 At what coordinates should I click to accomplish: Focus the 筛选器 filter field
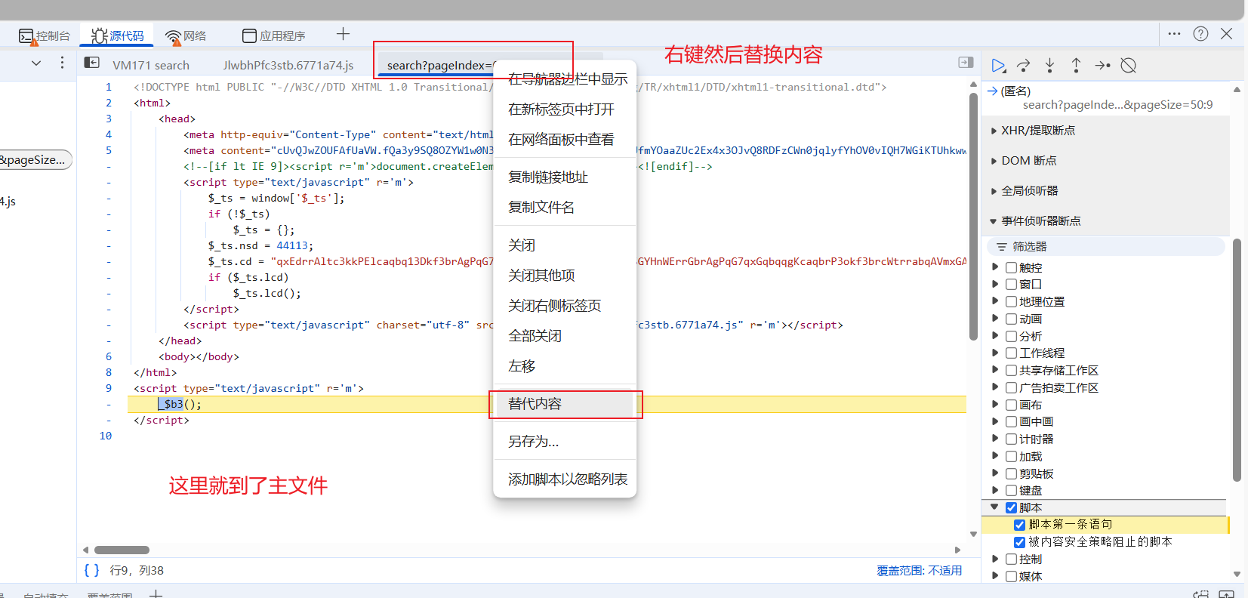[1105, 247]
